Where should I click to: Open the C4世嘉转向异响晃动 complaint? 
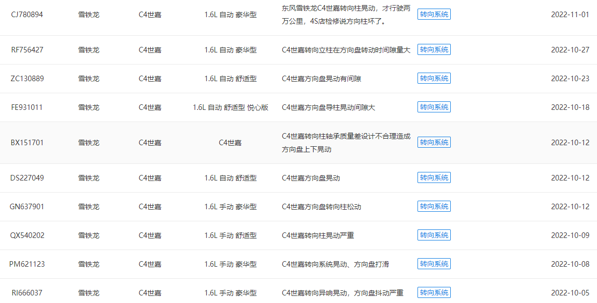point(342,293)
